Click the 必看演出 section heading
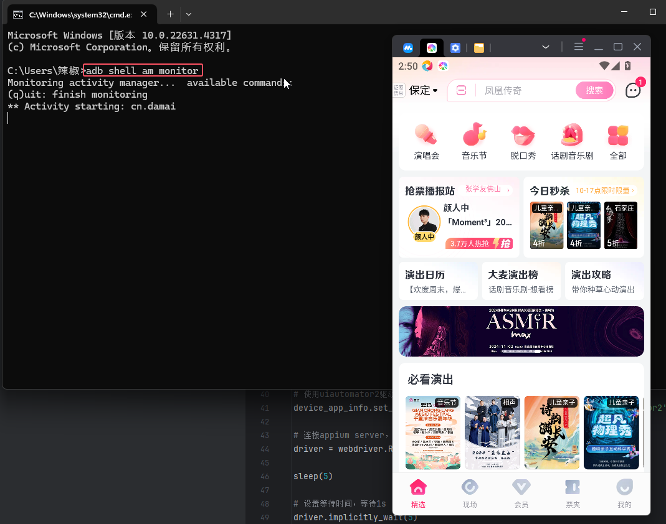Image resolution: width=666 pixels, height=524 pixels. click(x=431, y=380)
